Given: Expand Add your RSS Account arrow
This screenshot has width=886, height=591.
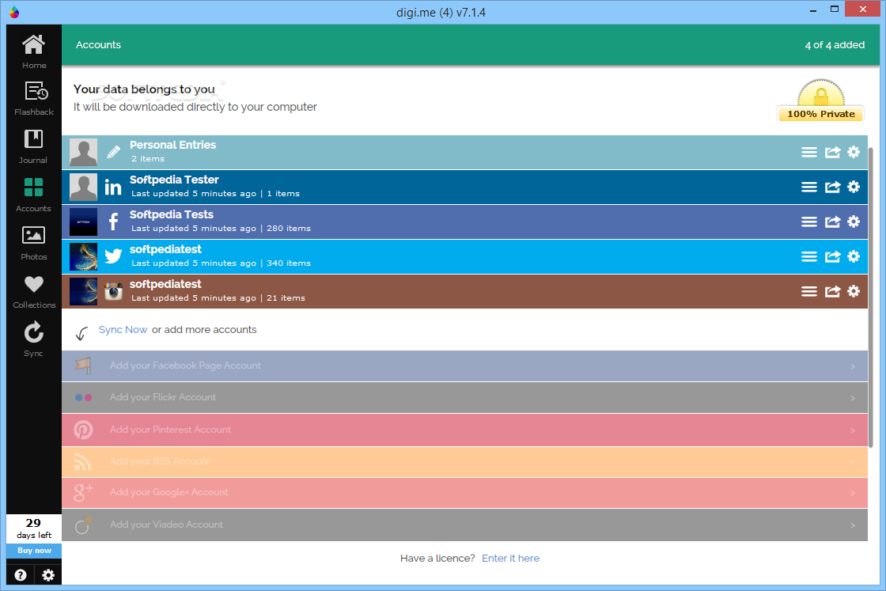Looking at the screenshot, I should coord(853,462).
